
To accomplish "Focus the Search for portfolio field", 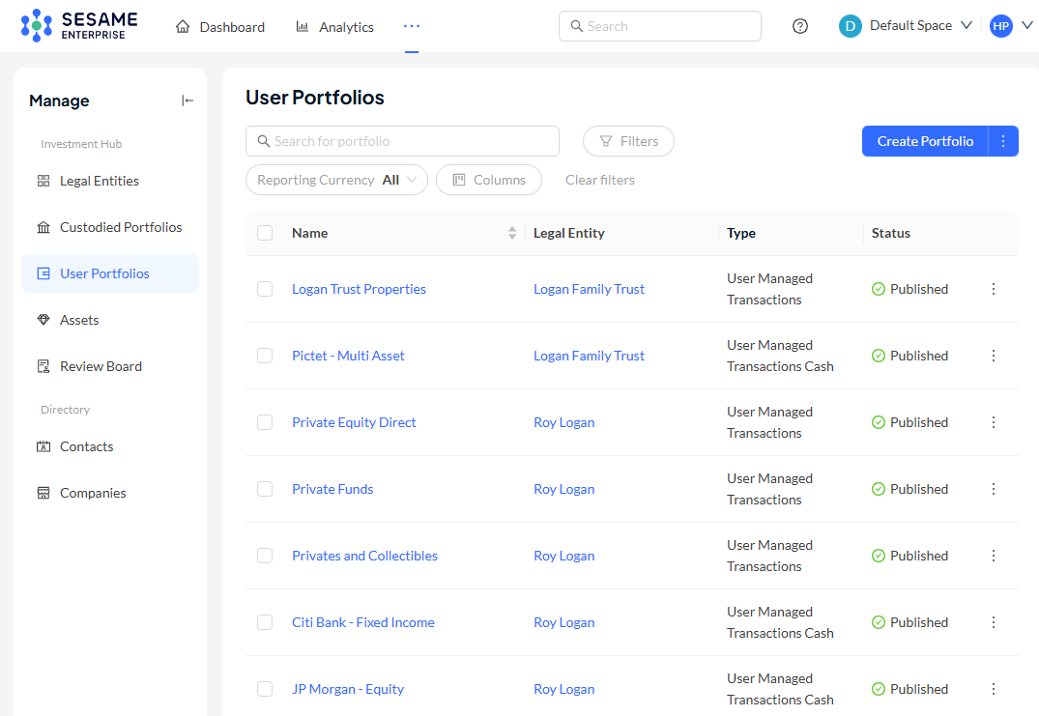I will [402, 141].
